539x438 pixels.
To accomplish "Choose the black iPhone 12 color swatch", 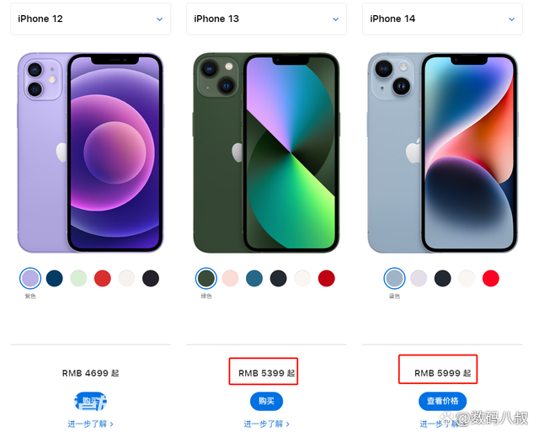I will coord(151,278).
